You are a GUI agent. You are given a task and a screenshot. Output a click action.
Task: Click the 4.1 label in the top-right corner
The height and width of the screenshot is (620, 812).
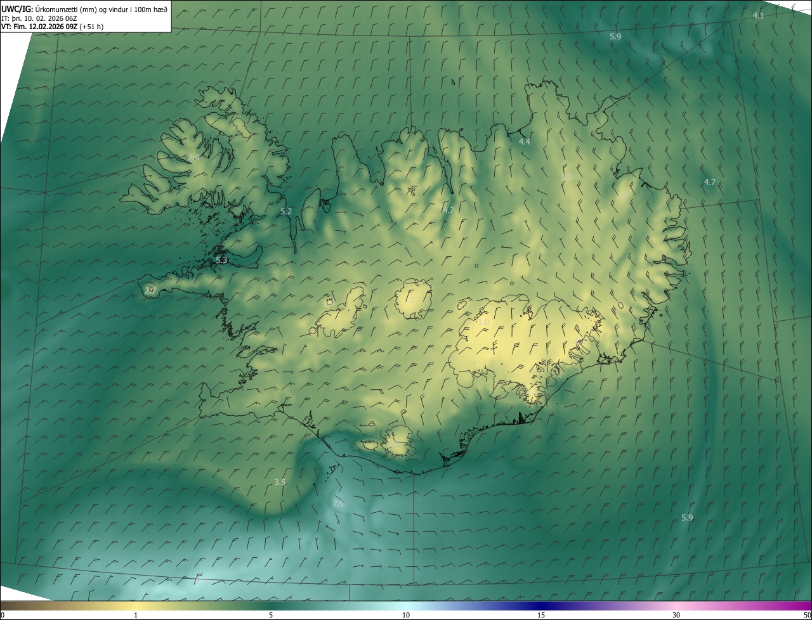(x=758, y=15)
